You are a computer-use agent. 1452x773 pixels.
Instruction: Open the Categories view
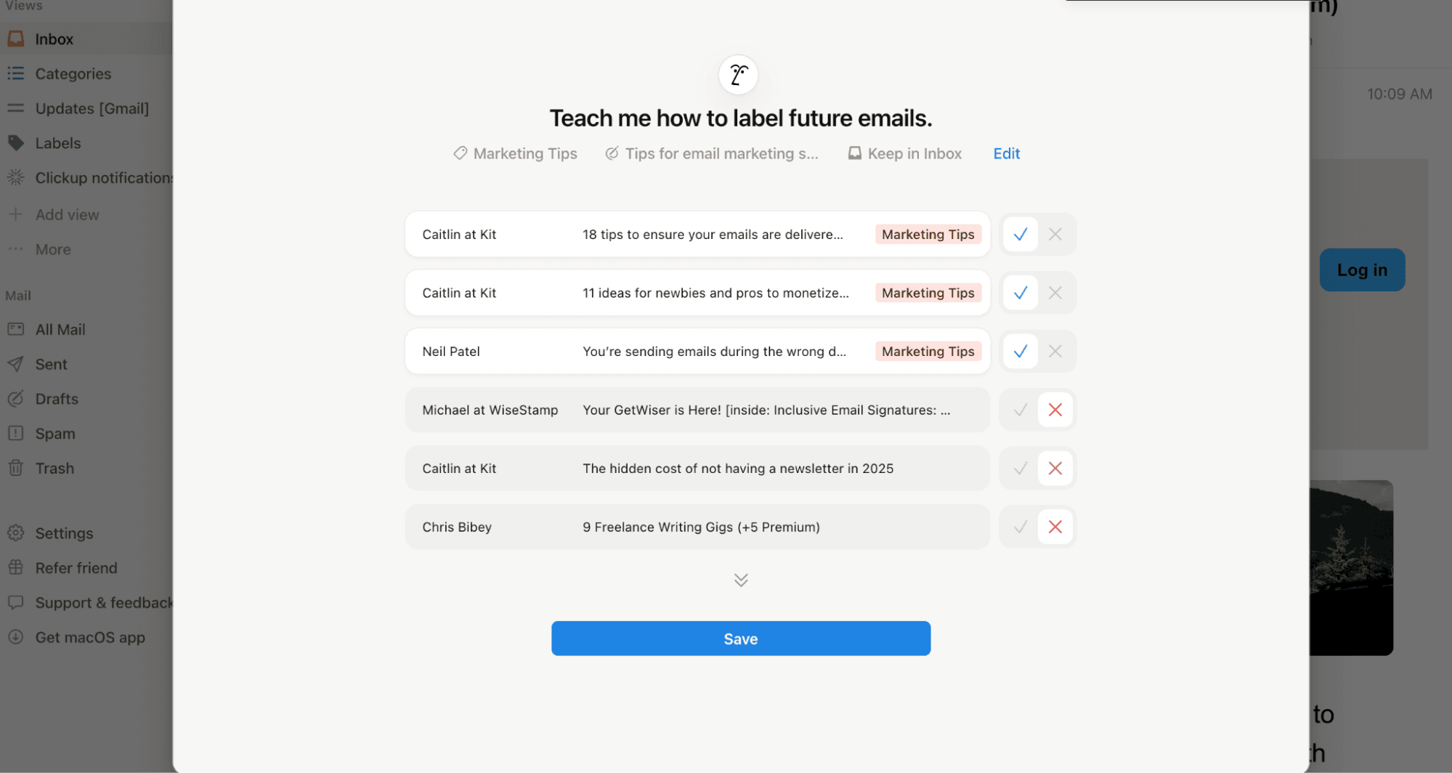click(x=73, y=73)
